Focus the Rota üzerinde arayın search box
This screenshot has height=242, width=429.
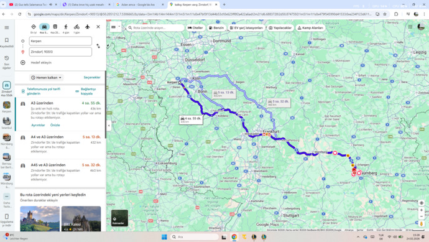click(155, 27)
